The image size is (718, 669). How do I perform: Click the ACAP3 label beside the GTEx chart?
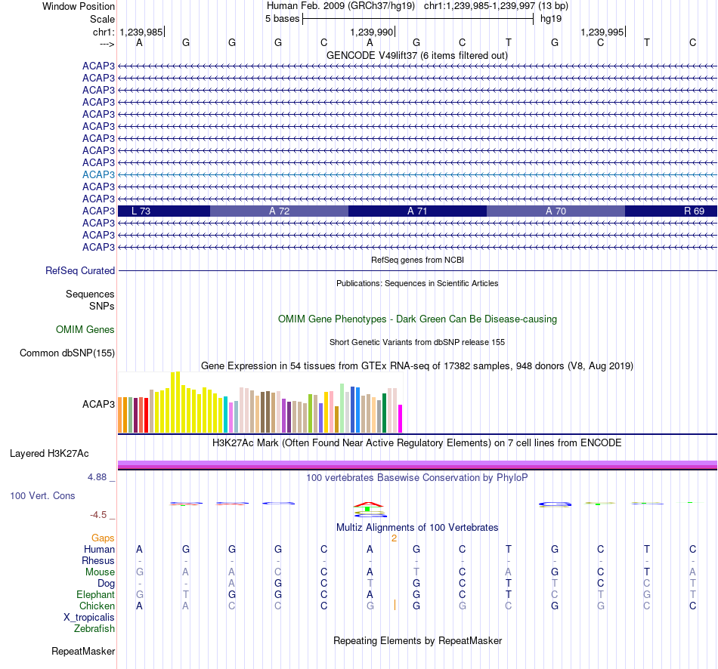click(x=98, y=404)
